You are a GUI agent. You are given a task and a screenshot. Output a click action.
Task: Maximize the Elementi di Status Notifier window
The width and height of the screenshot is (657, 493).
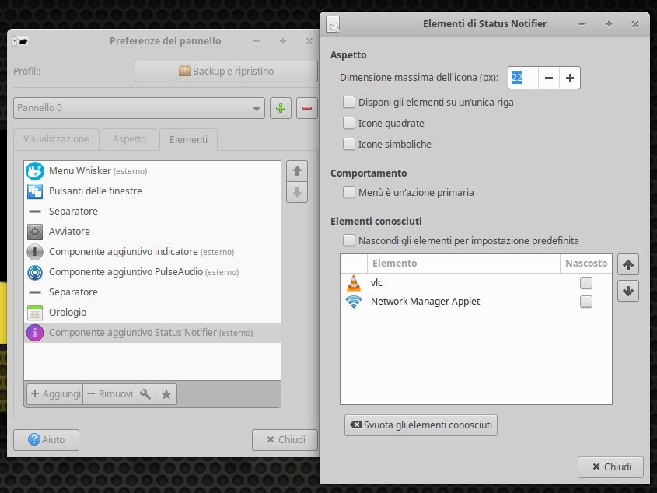(609, 24)
